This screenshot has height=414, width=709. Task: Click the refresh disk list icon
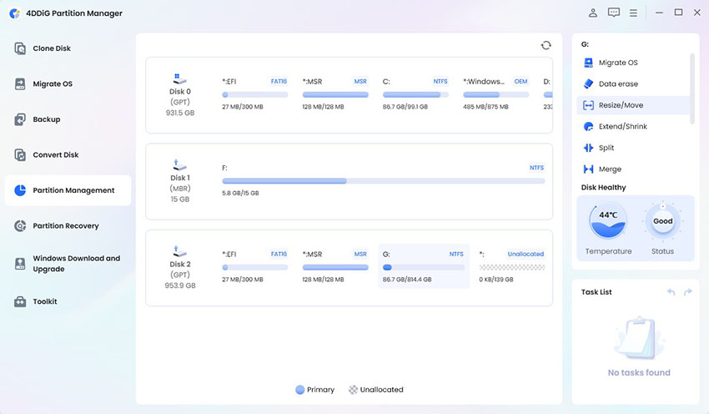point(546,46)
